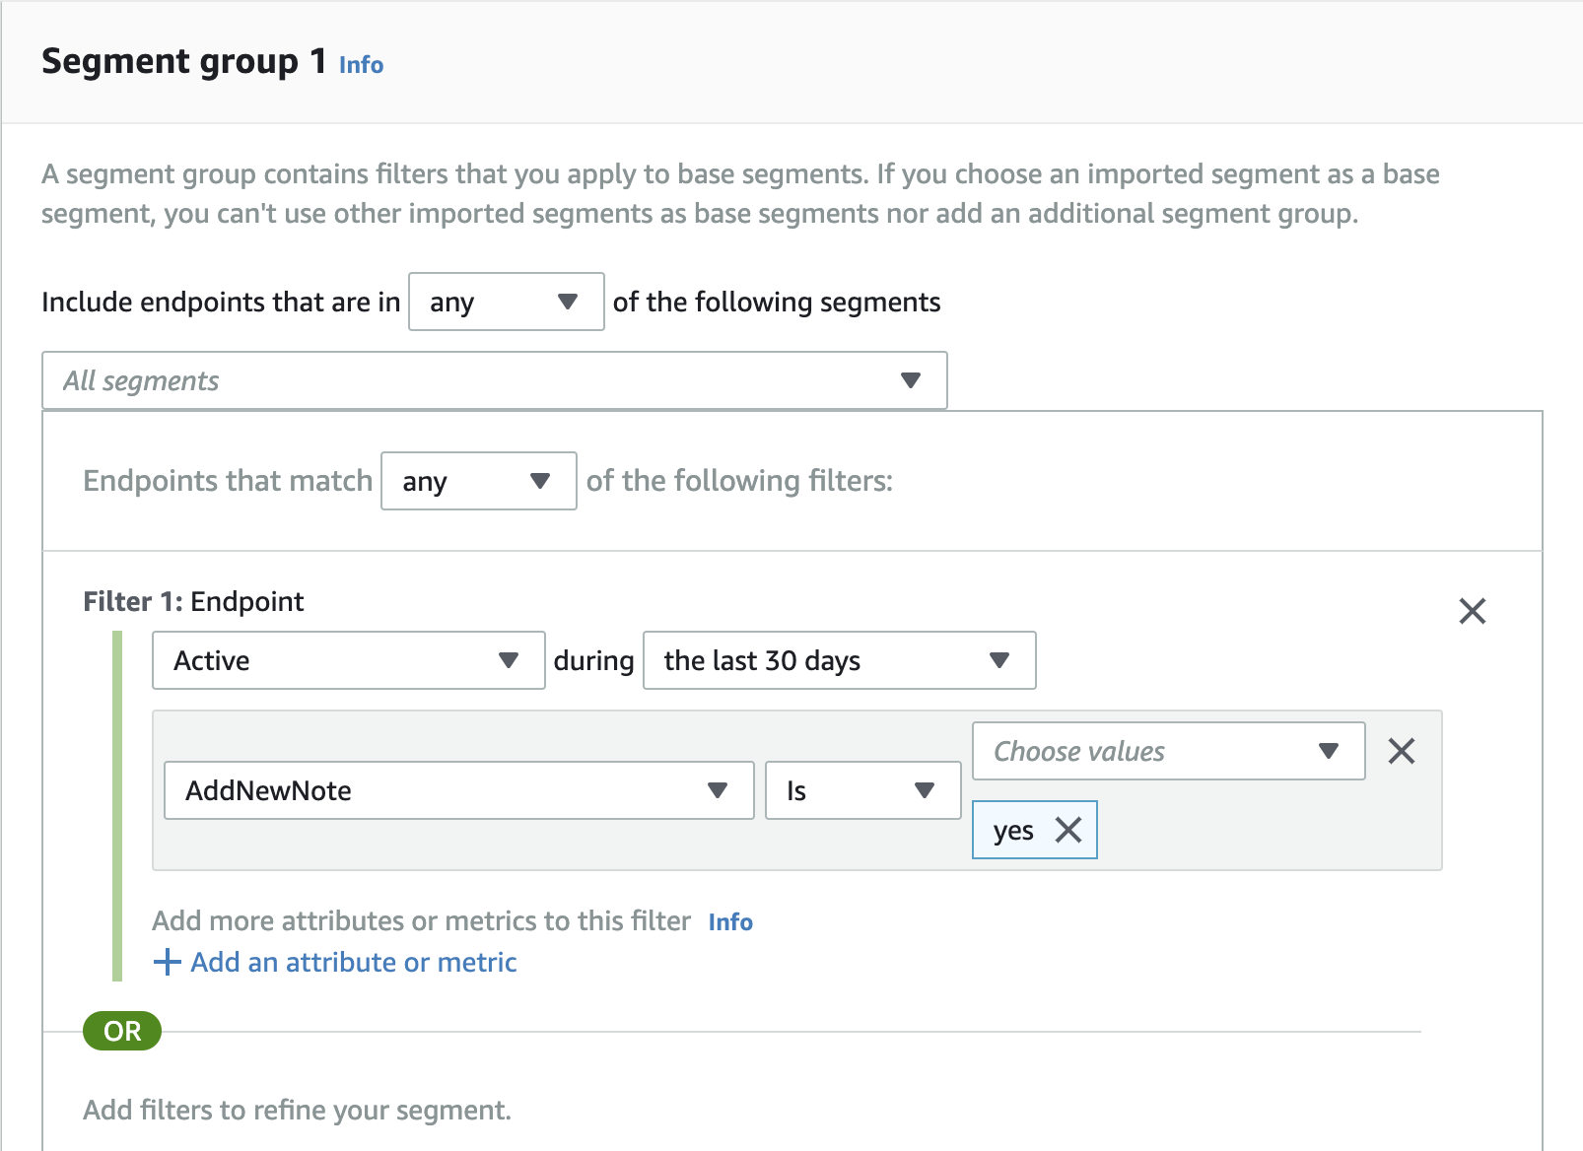This screenshot has height=1151, width=1583.
Task: Remove the AddNewNote attribute row
Action: tap(1401, 751)
